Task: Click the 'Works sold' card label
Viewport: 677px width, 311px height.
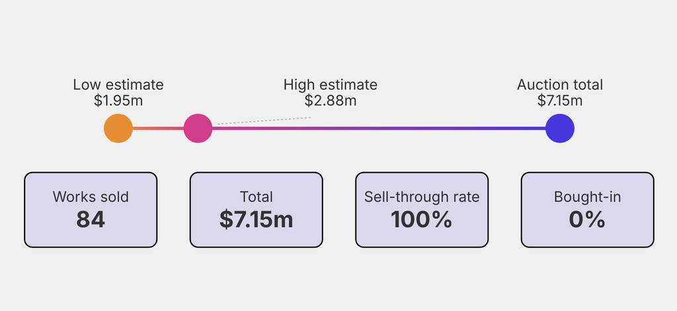Action: click(x=91, y=197)
